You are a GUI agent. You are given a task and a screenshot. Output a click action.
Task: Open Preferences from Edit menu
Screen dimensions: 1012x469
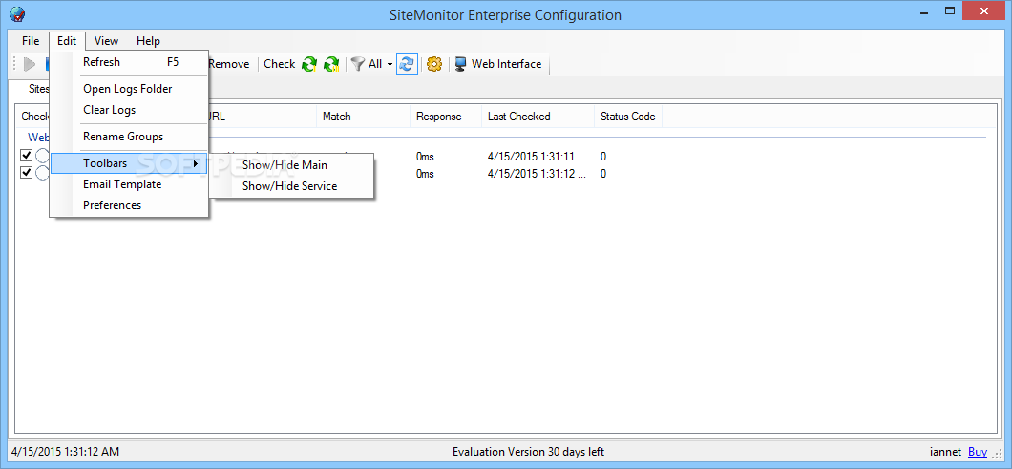click(129, 204)
